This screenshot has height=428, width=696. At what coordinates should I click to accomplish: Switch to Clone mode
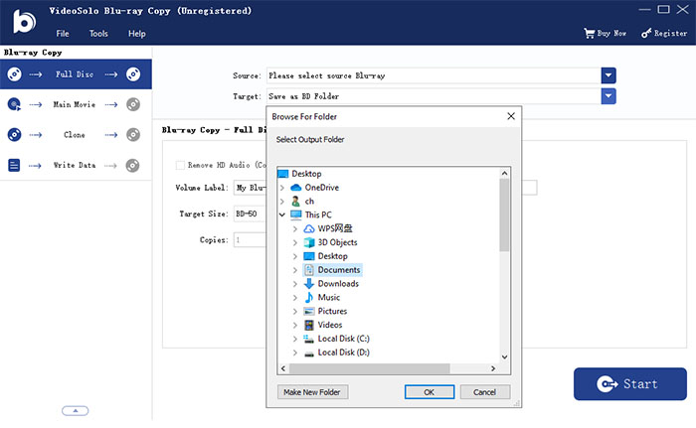click(76, 135)
